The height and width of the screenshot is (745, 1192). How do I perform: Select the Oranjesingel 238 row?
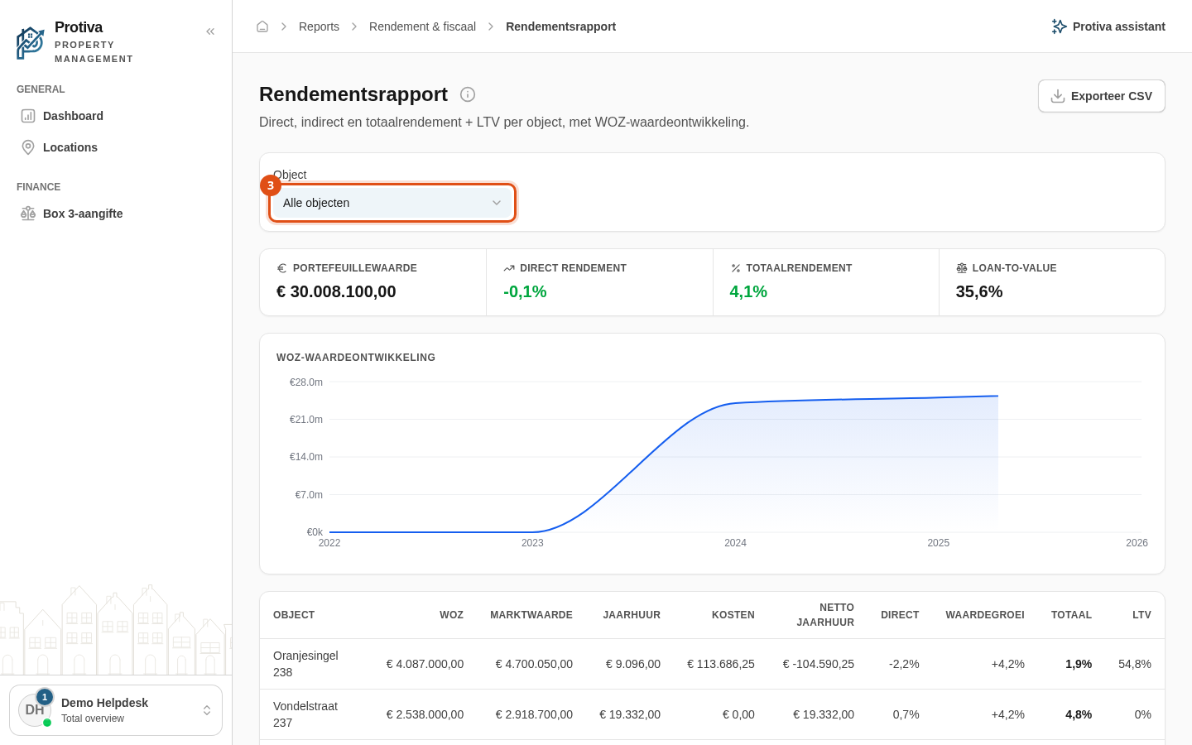[x=712, y=664]
